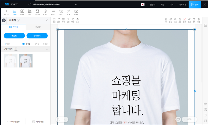Open the 스티커 (Sticker) tool

pos(37,12)
